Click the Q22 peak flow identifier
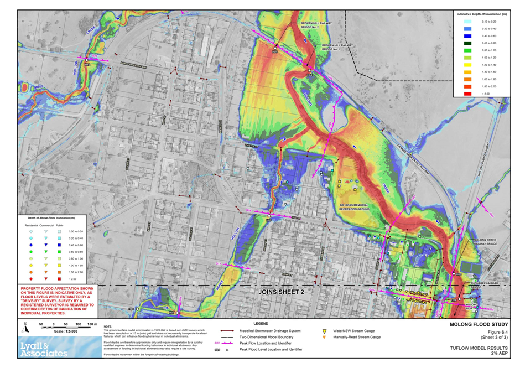 tap(95, 56)
